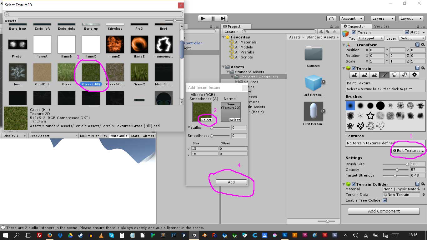Screen dimensions: 427x240
Task: Toggle the Static checkbox
Action: (407, 32)
